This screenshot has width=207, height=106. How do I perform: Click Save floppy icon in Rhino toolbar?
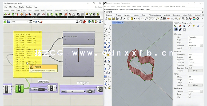tap(113, 19)
